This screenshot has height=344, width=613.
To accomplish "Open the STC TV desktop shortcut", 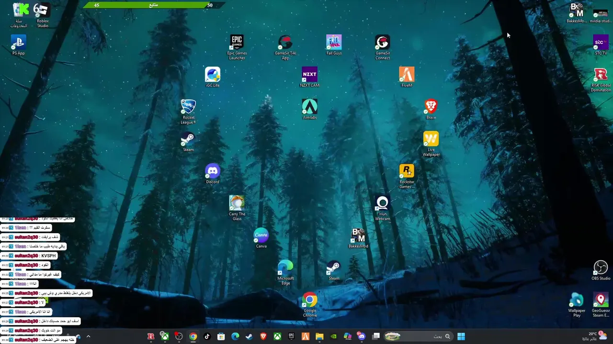I will [x=601, y=45].
